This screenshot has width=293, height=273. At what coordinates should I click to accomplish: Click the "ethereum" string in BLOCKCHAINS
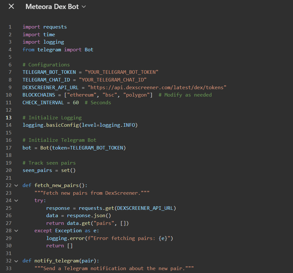click(x=82, y=95)
